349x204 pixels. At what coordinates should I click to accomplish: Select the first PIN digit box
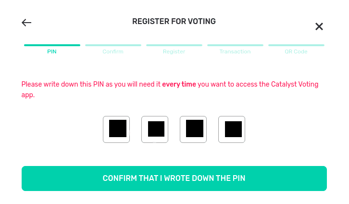pos(116,129)
